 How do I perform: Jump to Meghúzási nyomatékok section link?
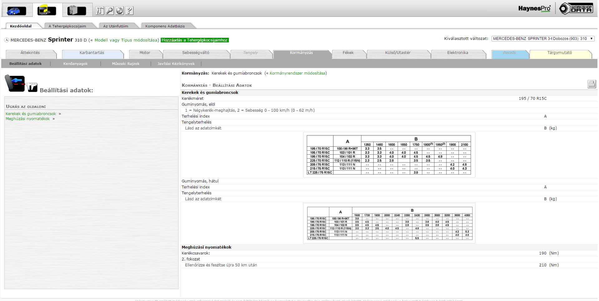coord(27,119)
